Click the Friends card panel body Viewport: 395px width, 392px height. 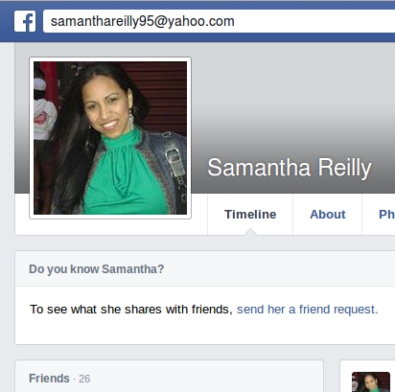click(x=169, y=377)
